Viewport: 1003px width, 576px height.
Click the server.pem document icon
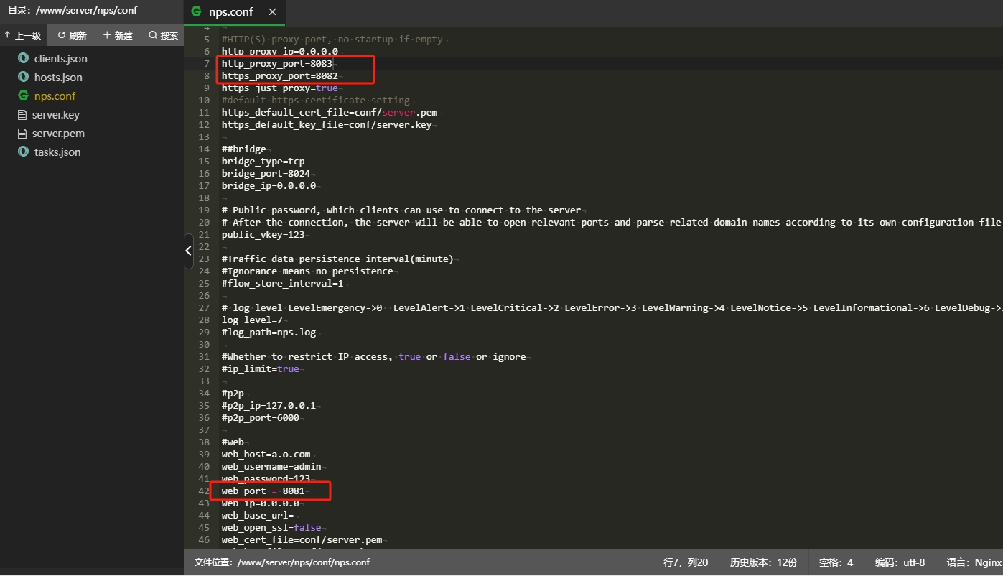point(22,134)
